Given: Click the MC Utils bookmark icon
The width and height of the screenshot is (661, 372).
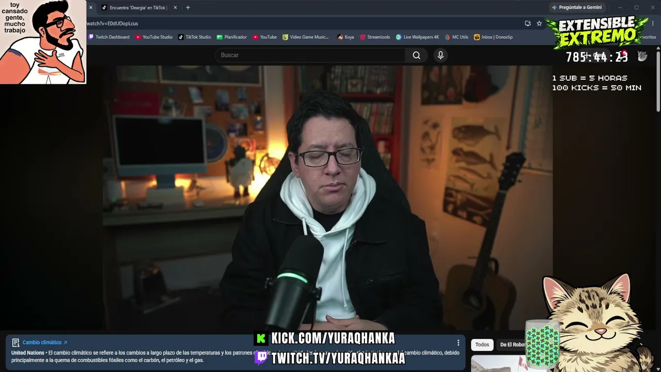Looking at the screenshot, I should coord(447,37).
